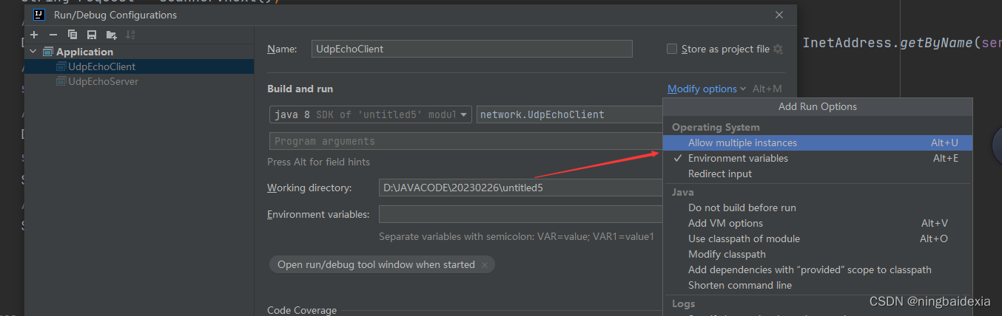Click the Operating System group header
This screenshot has width=1002, height=316.
[716, 127]
